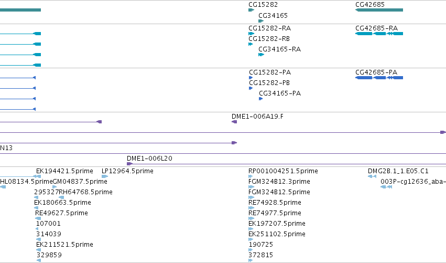Viewport: 446px width, 263px height.
Task: Open the CG15282-RA transcript label
Action: [x=270, y=28]
